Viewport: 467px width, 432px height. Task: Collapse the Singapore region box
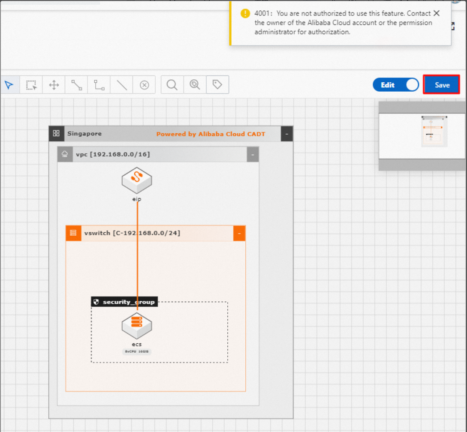point(287,134)
